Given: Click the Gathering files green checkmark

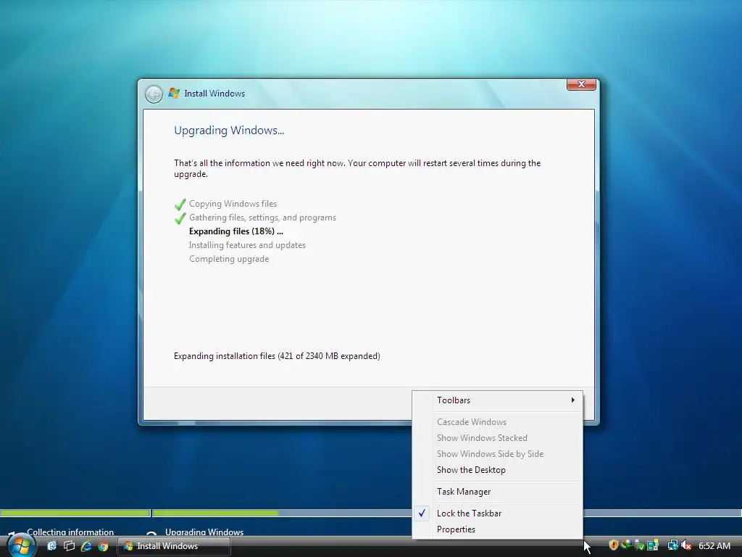Looking at the screenshot, I should click(180, 218).
